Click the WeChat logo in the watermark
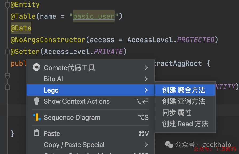Image resolution: width=239 pixels, height=154 pixels. pos(169,145)
